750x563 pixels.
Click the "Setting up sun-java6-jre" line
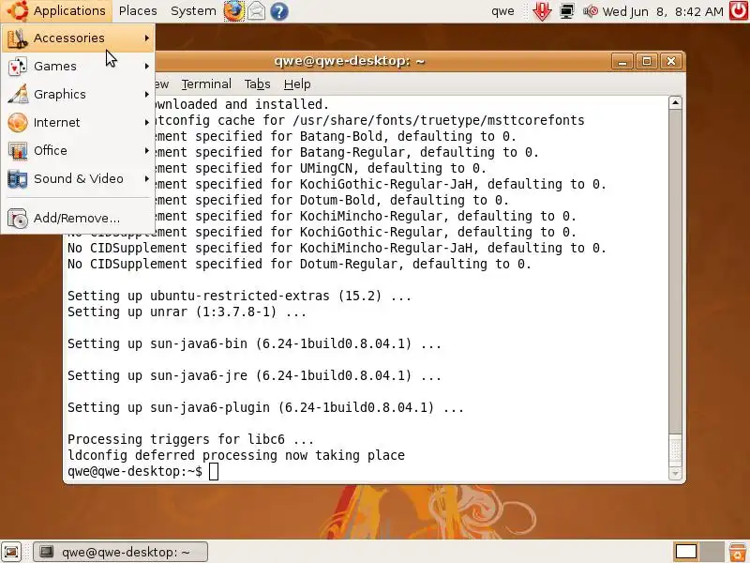coord(254,376)
